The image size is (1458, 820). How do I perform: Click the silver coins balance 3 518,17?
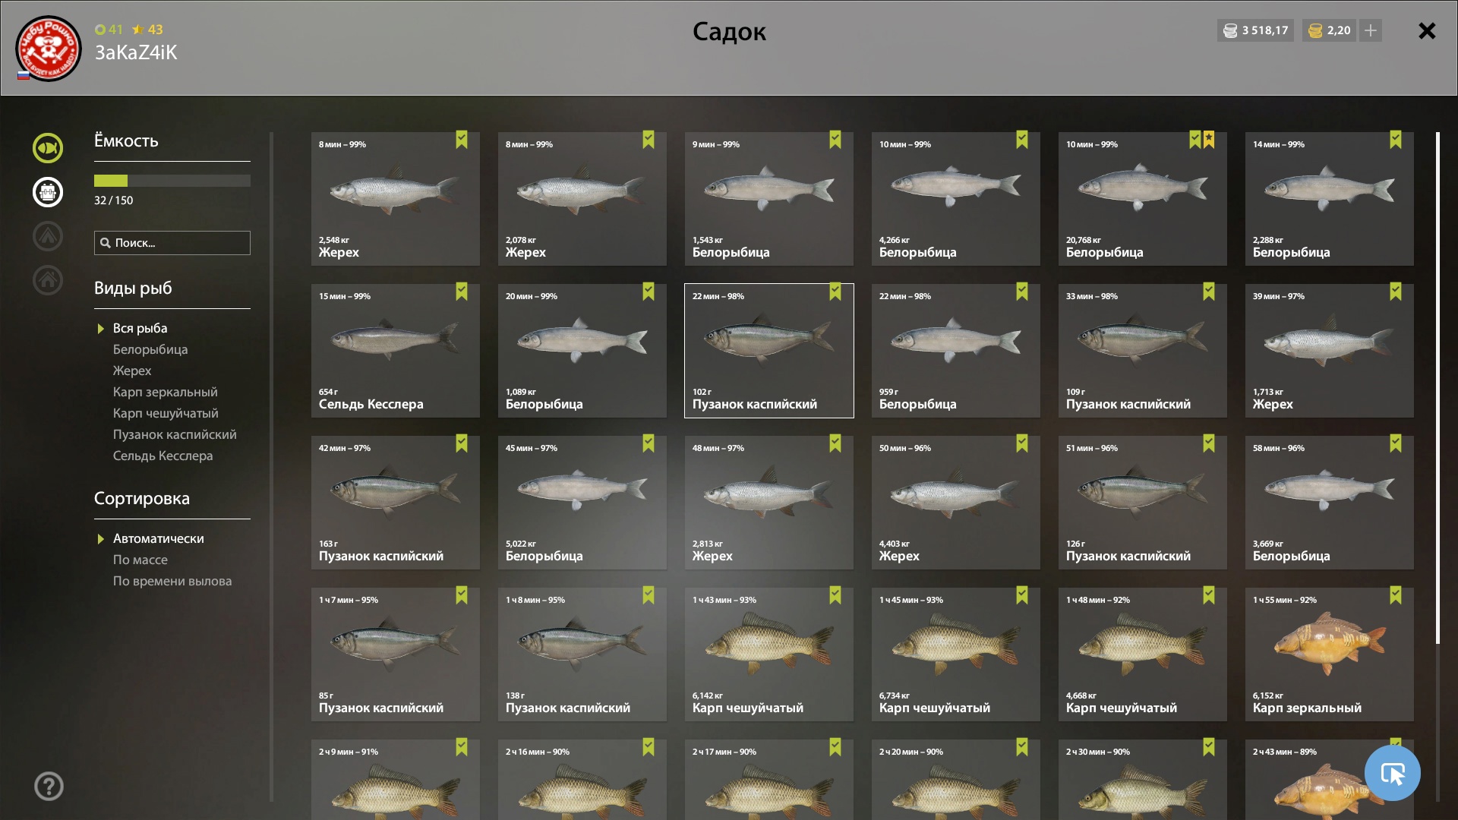tap(1255, 30)
